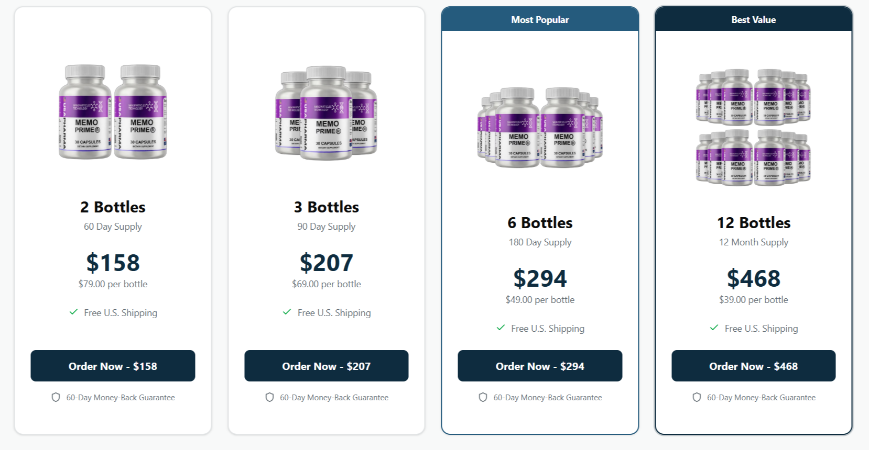
Task: Click the 60-Day Money-Back Guarantee text under $468
Action: click(761, 397)
